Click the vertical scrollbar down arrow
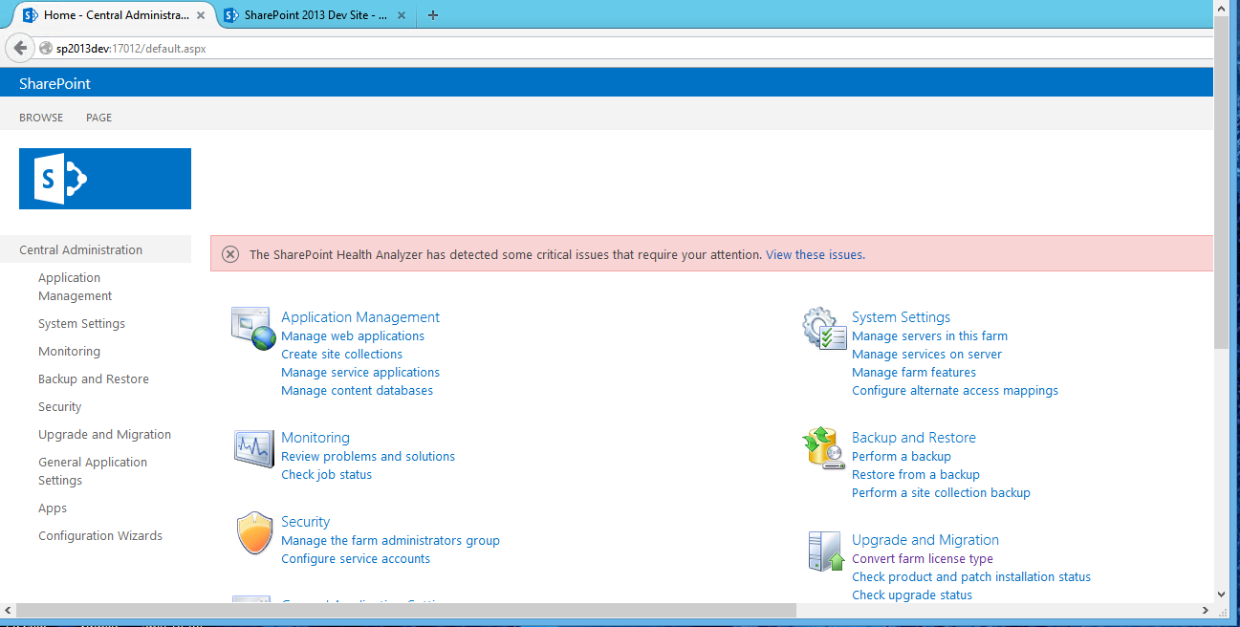Image resolution: width=1240 pixels, height=627 pixels. coord(1221,594)
